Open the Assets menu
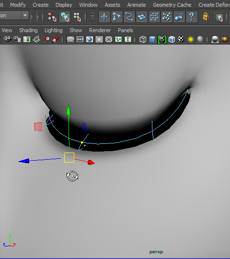This screenshot has height=259, width=230. [x=112, y=5]
